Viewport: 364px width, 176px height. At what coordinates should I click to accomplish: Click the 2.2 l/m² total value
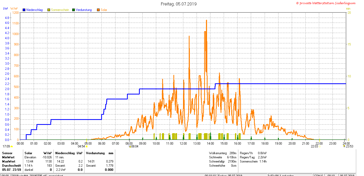61,170
